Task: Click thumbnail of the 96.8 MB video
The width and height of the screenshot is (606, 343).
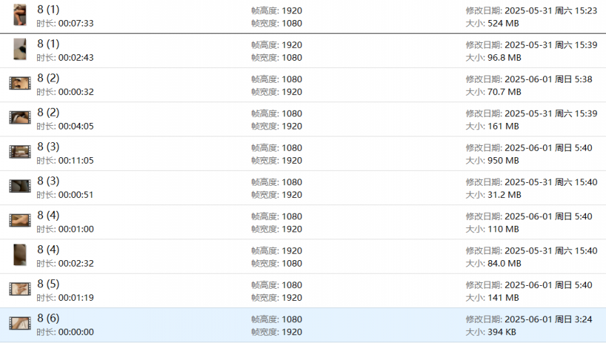Action: [x=20, y=49]
